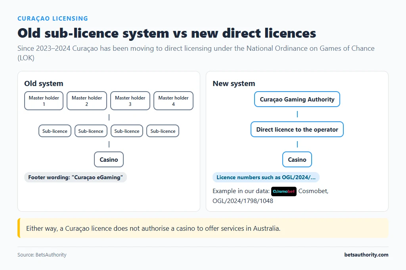Select the Master holder 4 box
406x270 pixels.
tap(174, 101)
